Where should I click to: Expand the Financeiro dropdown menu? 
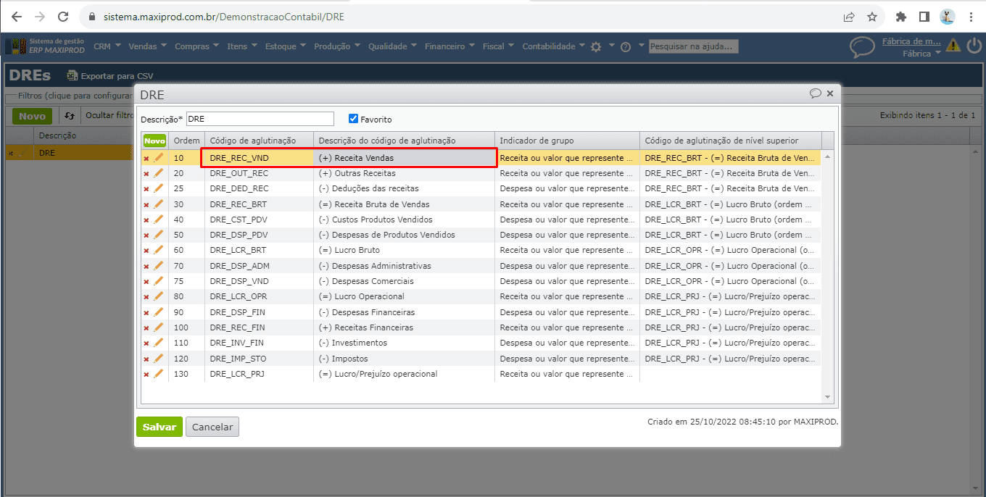click(x=449, y=46)
